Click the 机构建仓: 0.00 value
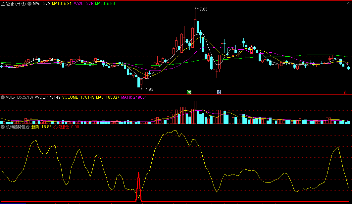Screen dimensions: 352x204 pyautogui.click(x=66, y=127)
